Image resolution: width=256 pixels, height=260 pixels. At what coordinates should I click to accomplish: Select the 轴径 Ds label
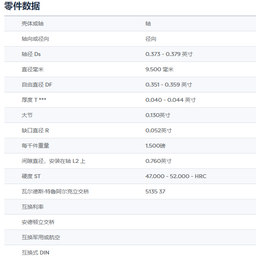(x=31, y=54)
